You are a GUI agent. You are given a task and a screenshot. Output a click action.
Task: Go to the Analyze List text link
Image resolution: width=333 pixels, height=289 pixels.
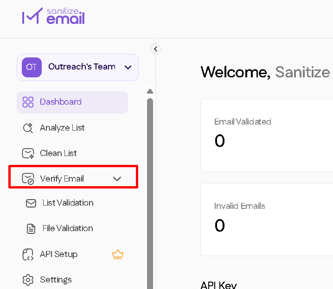[62, 128]
